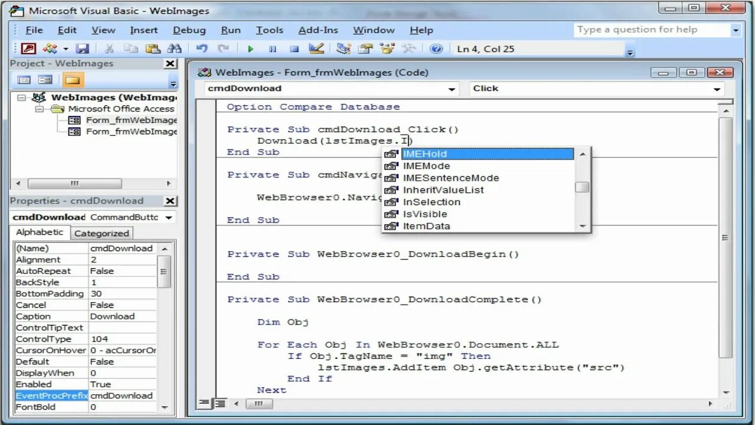Run the code with the green play icon
This screenshot has height=425, width=755.
pyautogui.click(x=250, y=49)
